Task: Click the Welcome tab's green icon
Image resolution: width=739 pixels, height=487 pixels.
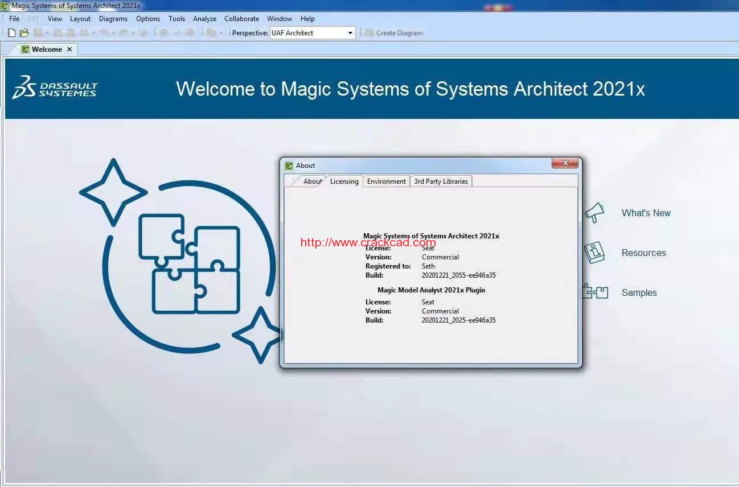Action: pyautogui.click(x=25, y=49)
